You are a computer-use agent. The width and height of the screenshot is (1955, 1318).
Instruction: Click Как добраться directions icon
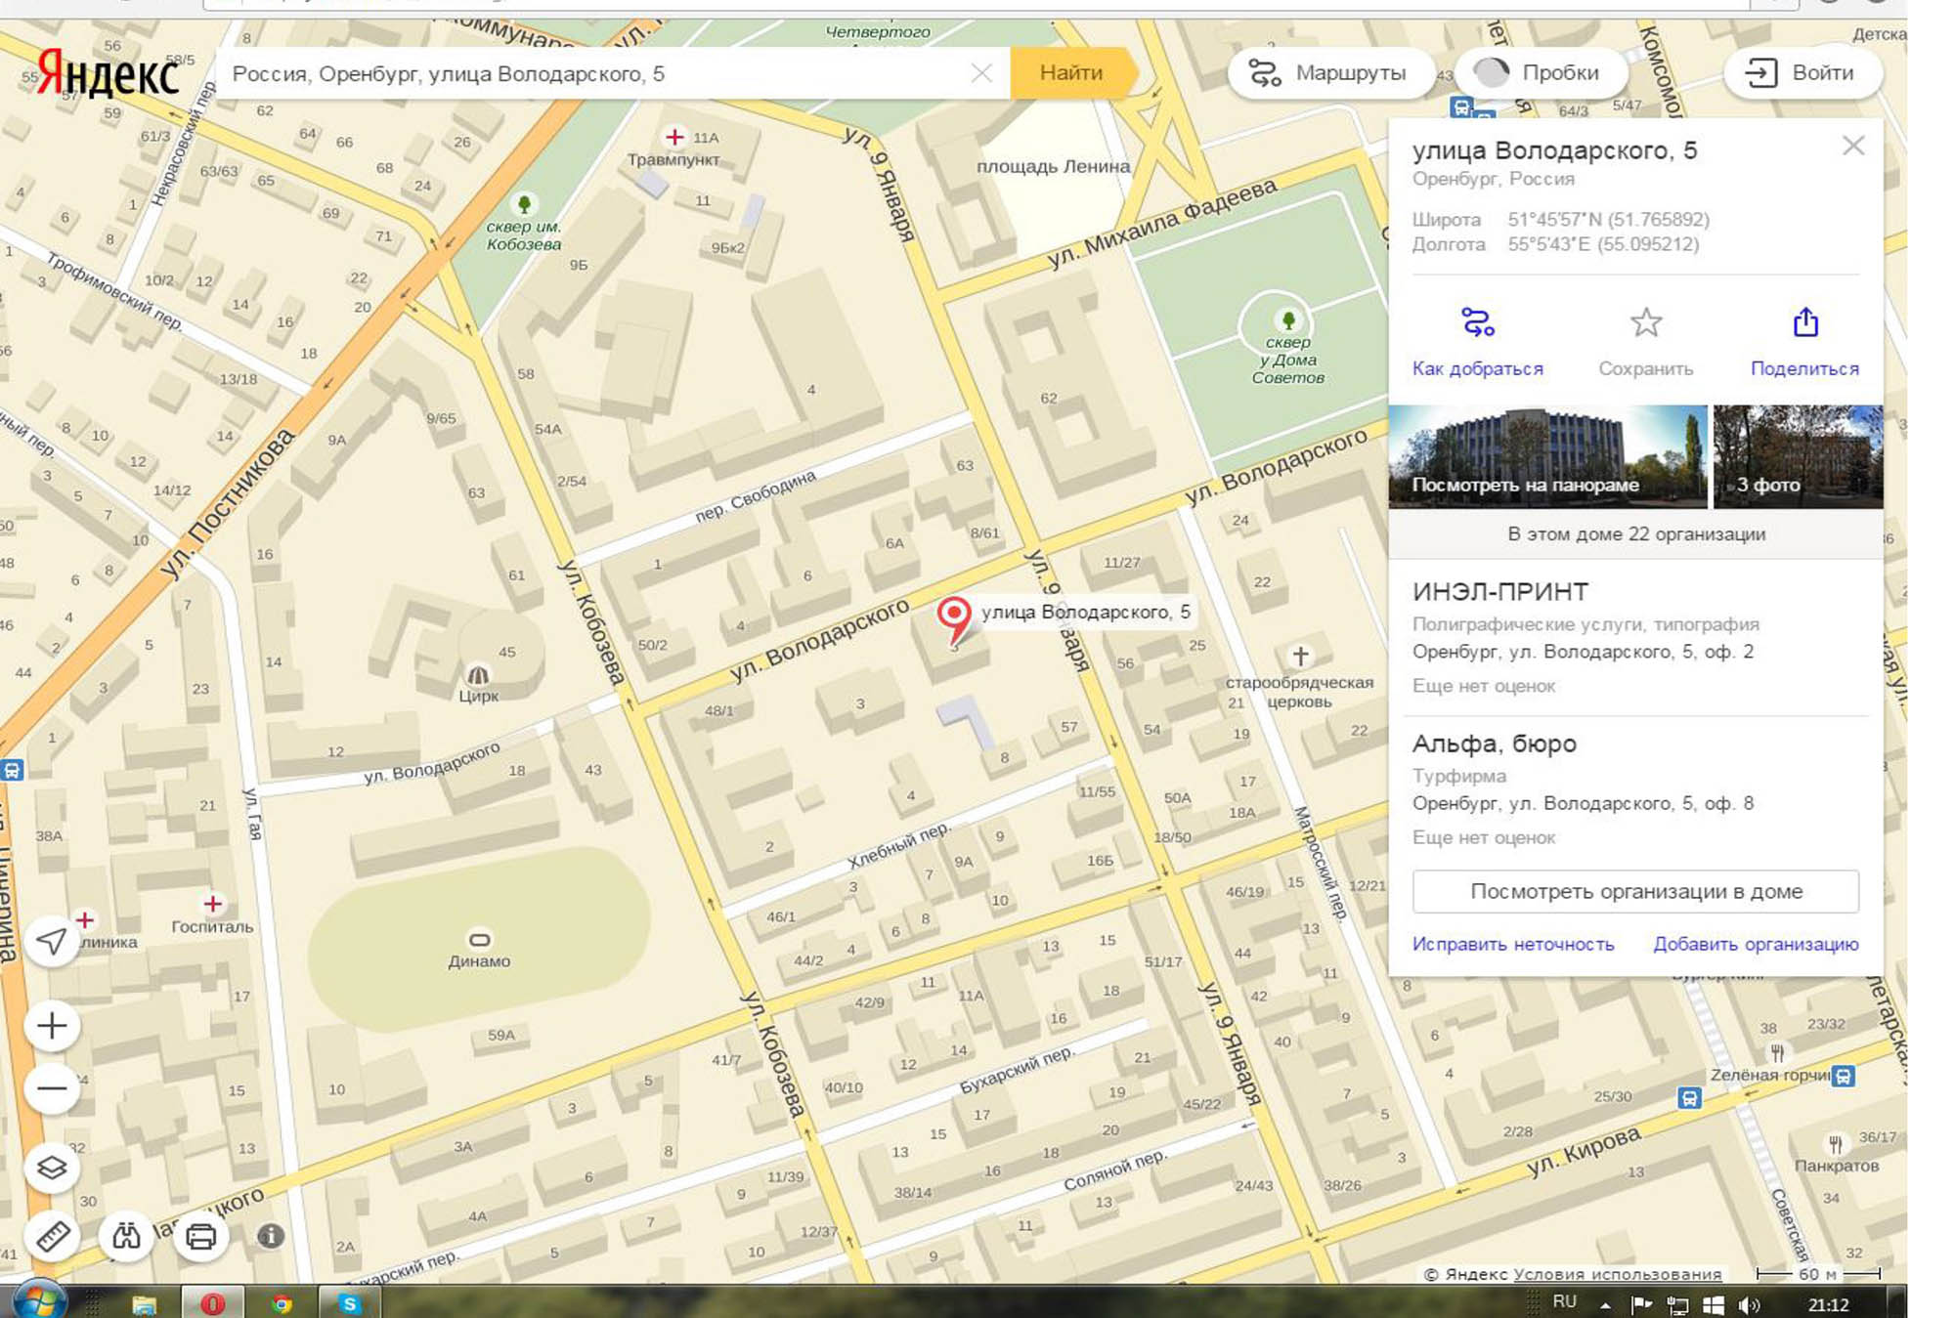[1477, 323]
